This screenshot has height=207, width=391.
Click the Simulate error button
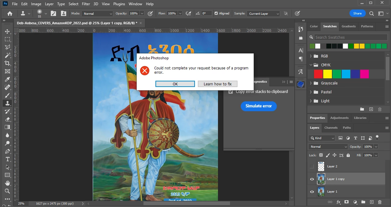click(259, 106)
